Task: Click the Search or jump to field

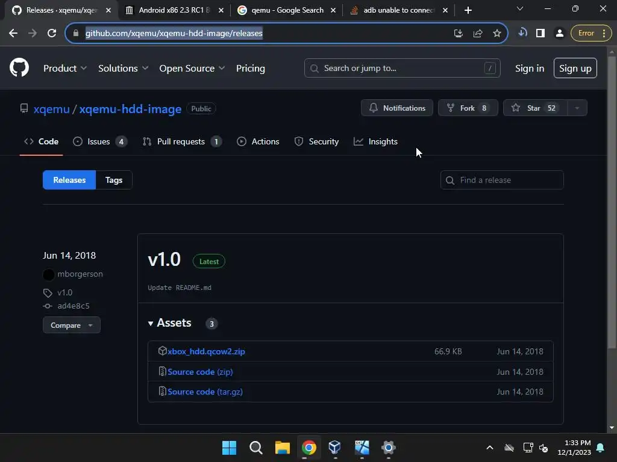Action: coord(402,68)
